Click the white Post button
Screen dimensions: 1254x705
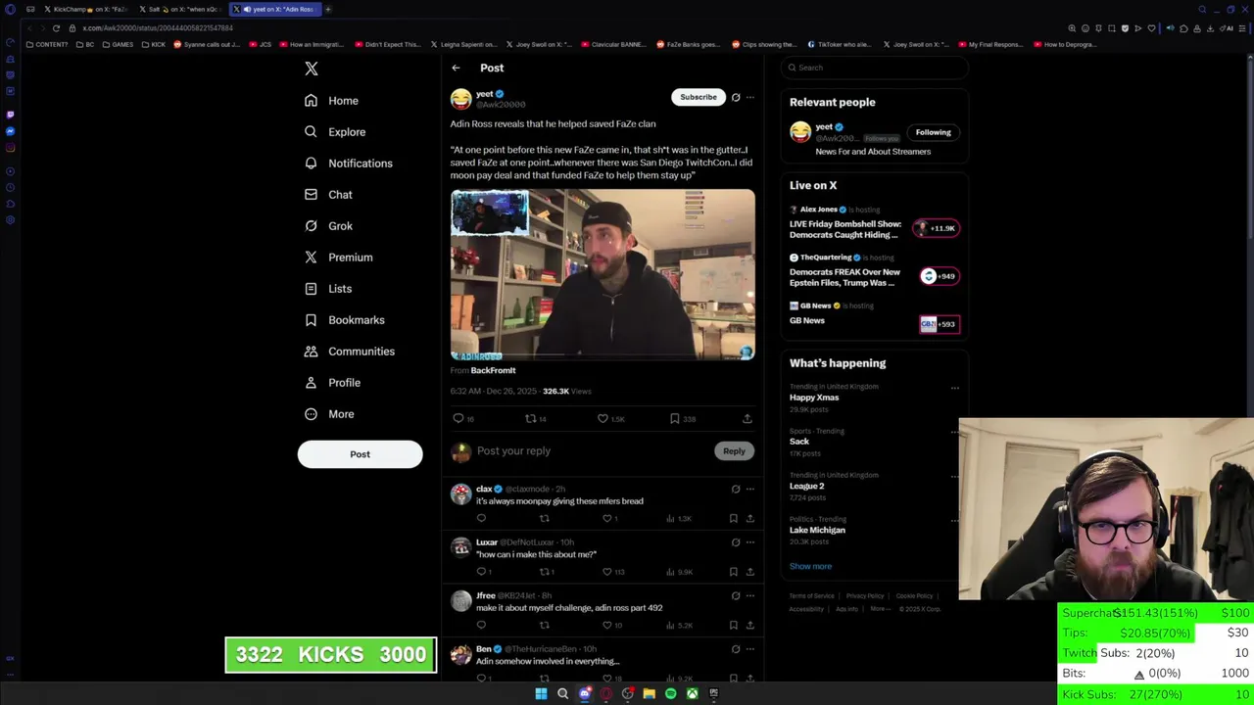[360, 454]
